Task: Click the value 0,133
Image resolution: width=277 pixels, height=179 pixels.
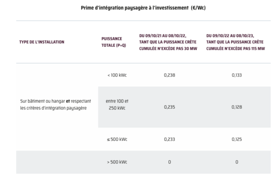Action: click(236, 75)
